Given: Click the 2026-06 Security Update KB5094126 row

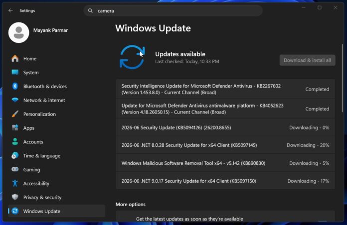Looking at the screenshot, I should [x=225, y=127].
